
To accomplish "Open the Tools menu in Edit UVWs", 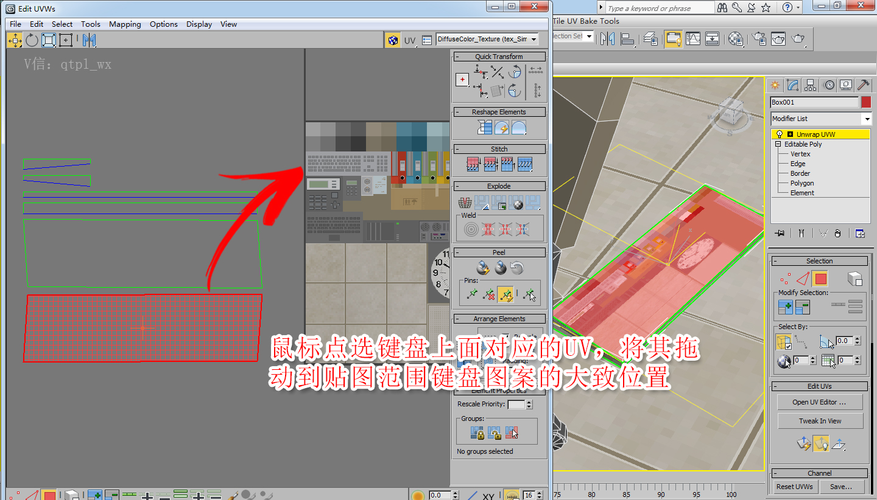I will 91,24.
